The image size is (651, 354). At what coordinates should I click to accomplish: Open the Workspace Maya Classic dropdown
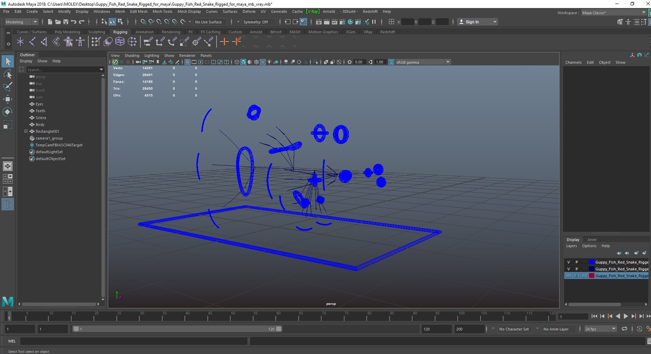(x=614, y=13)
